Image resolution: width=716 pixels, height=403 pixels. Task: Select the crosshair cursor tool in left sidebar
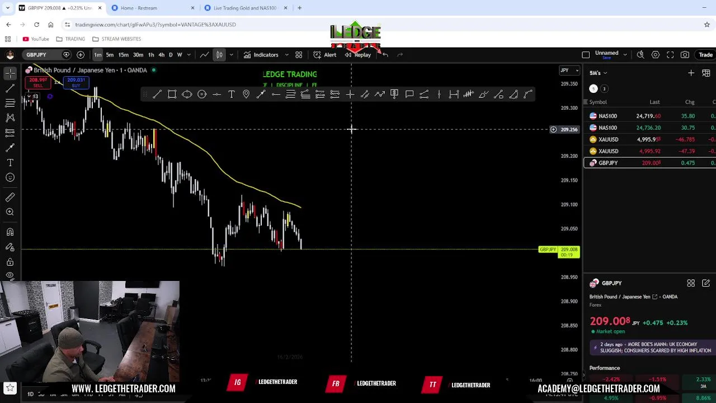[x=10, y=73]
